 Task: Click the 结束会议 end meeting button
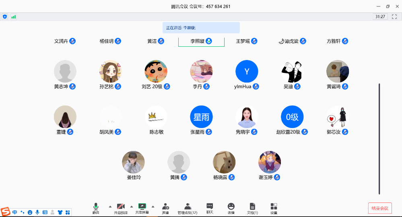pyautogui.click(x=379, y=208)
